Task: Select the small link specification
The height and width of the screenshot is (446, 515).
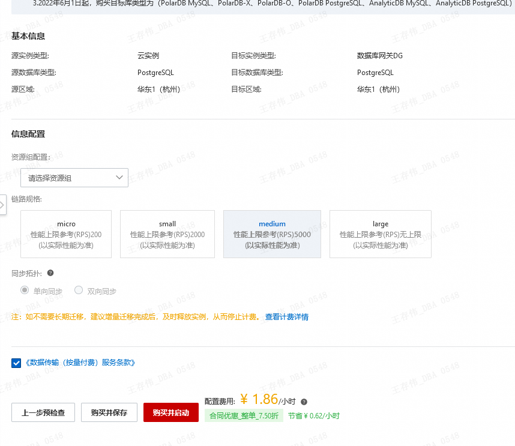Action: (x=167, y=234)
